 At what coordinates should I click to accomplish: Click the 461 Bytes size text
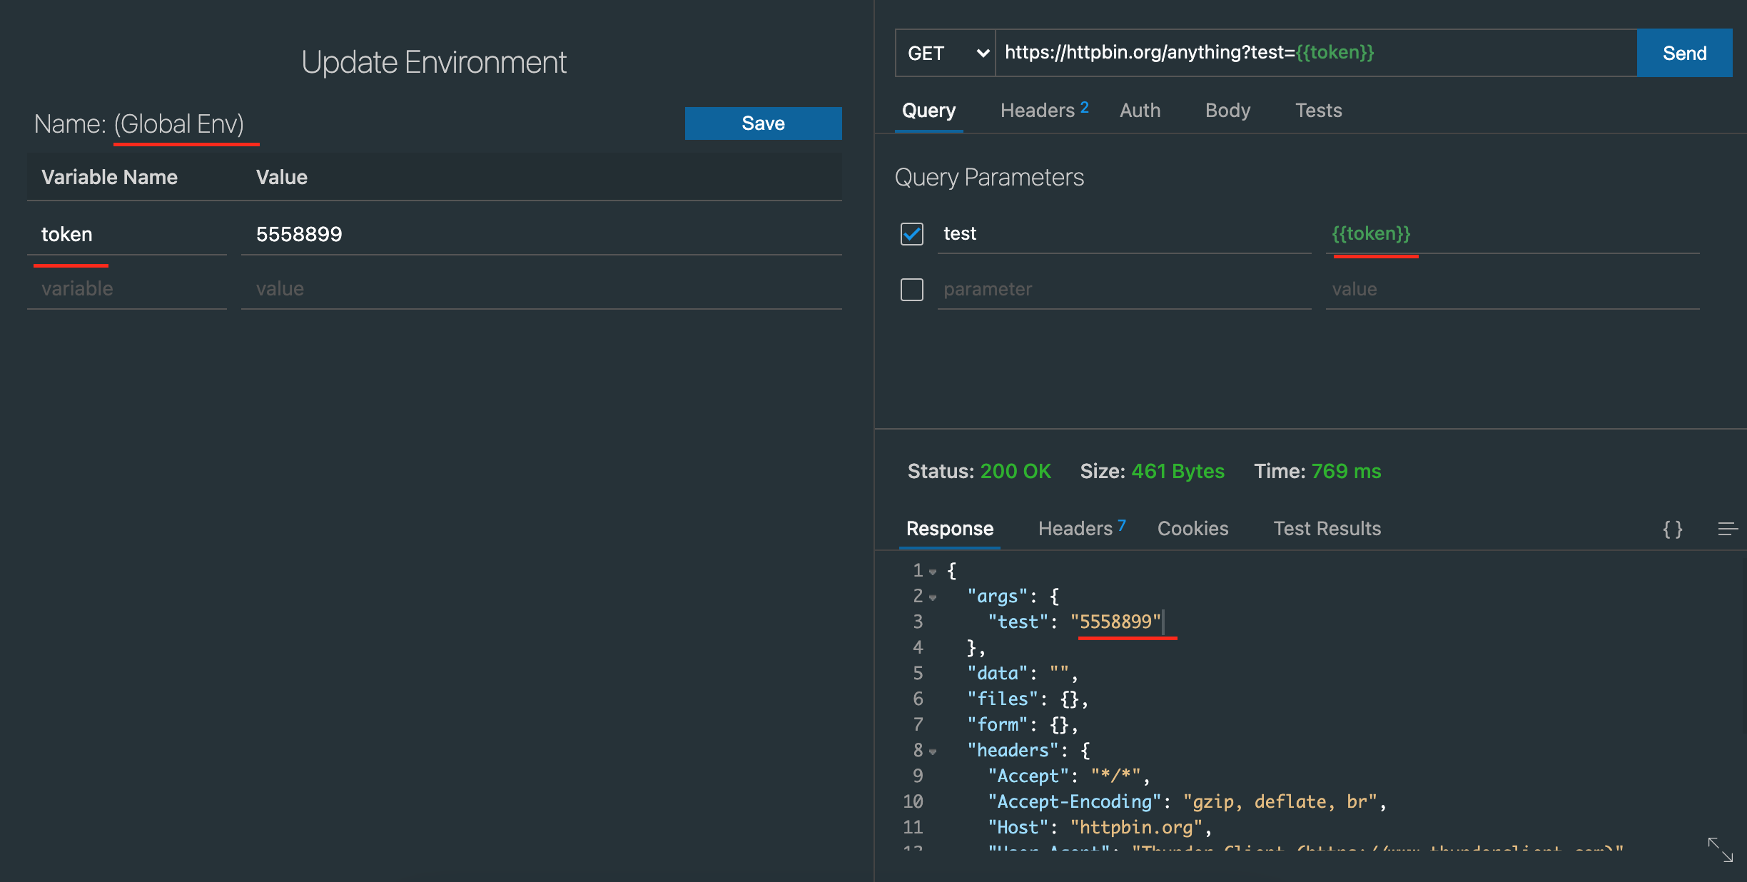tap(1178, 472)
